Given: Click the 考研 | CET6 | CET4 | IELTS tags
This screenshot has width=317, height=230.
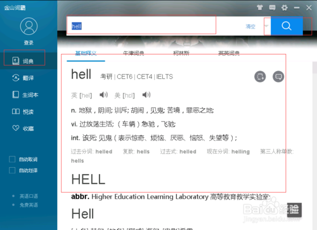Looking at the screenshot, I should pos(136,76).
